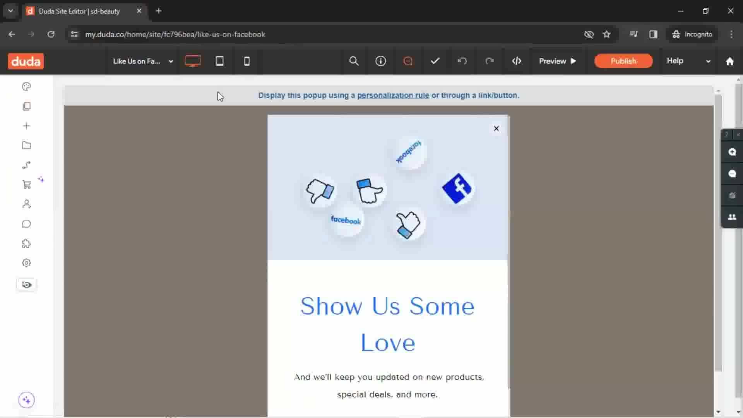Viewport: 743px width, 418px height.
Task: Close the Facebook popup with X
Action: point(496,128)
